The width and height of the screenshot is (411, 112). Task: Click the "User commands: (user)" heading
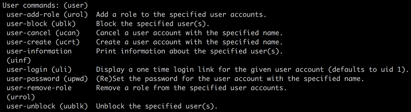pyautogui.click(x=45, y=5)
